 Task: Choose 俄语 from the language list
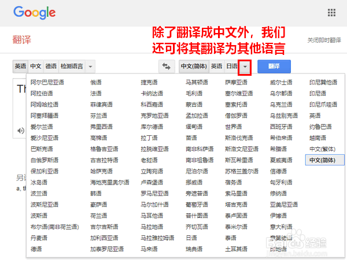pyautogui.click(x=96, y=83)
